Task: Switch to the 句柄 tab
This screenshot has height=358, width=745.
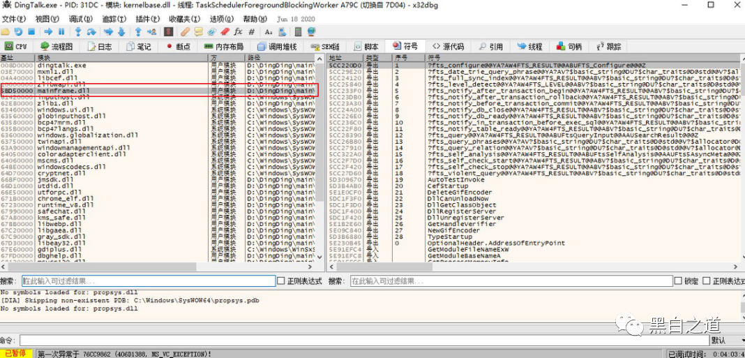Action: pos(569,47)
